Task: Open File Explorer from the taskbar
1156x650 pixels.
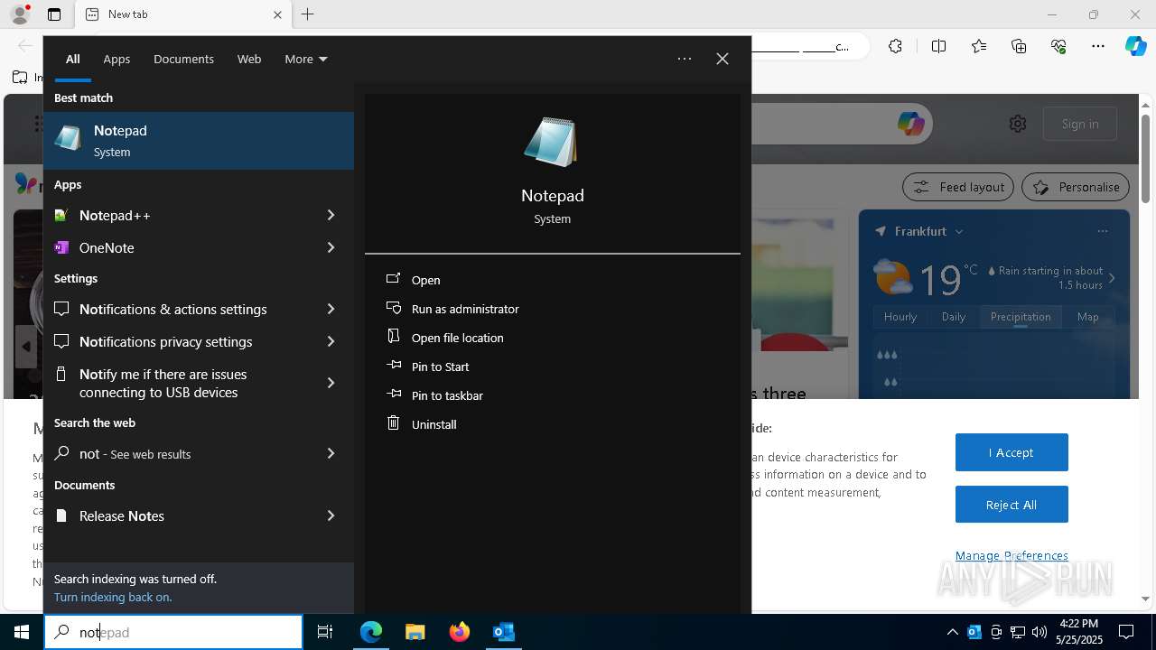Action: (415, 632)
